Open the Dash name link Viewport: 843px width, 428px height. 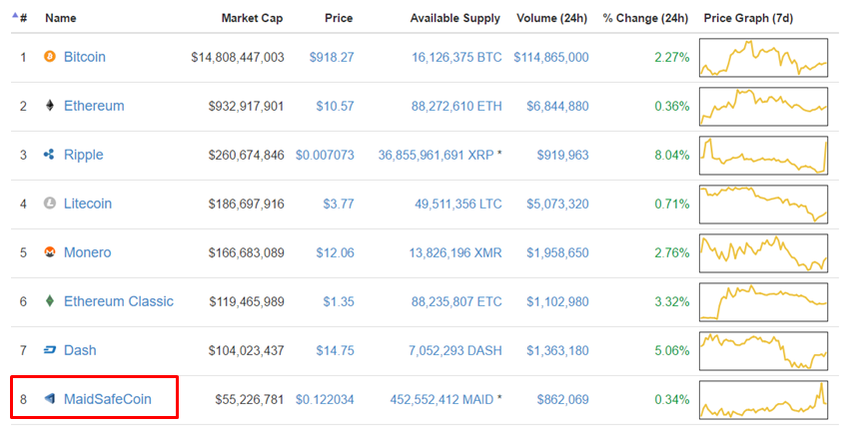(x=80, y=350)
